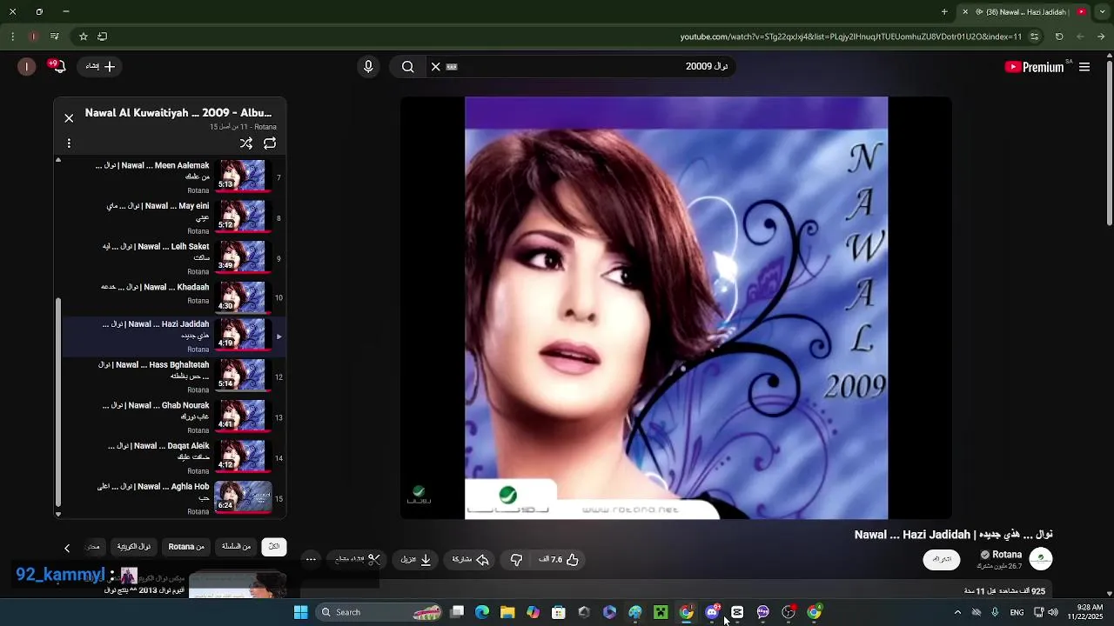This screenshot has width=1114, height=626.
Task: Click the Download button under the video
Action: [x=416, y=559]
